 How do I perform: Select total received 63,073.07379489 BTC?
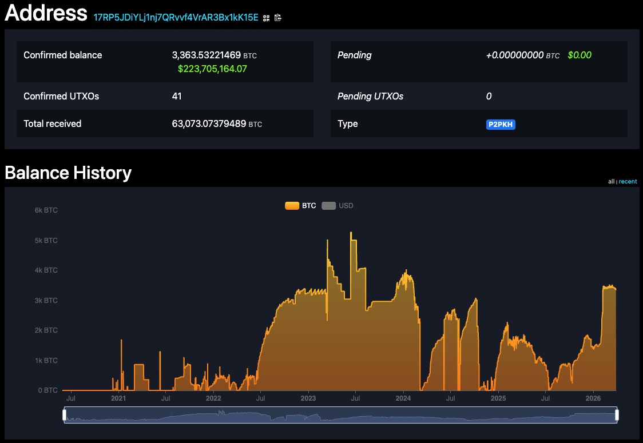pos(217,124)
